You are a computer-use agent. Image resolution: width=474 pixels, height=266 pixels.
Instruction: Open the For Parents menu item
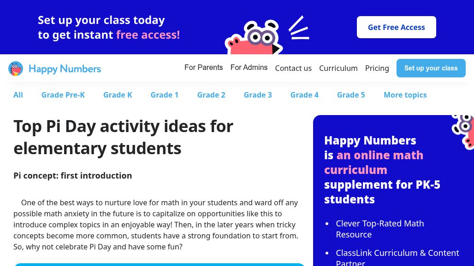pyautogui.click(x=203, y=68)
